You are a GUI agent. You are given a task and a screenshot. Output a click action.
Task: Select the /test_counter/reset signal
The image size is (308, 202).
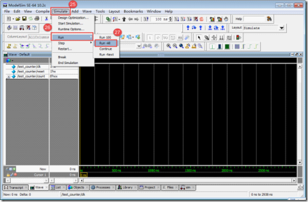coord(31,71)
